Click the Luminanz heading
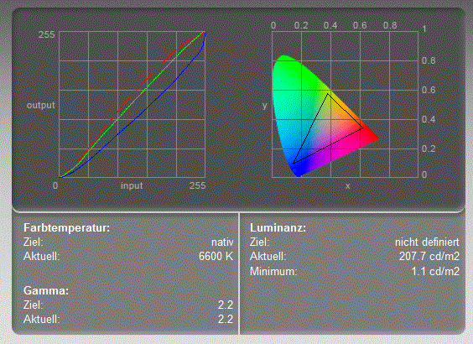Screen dimensions: 473x344 (278, 228)
